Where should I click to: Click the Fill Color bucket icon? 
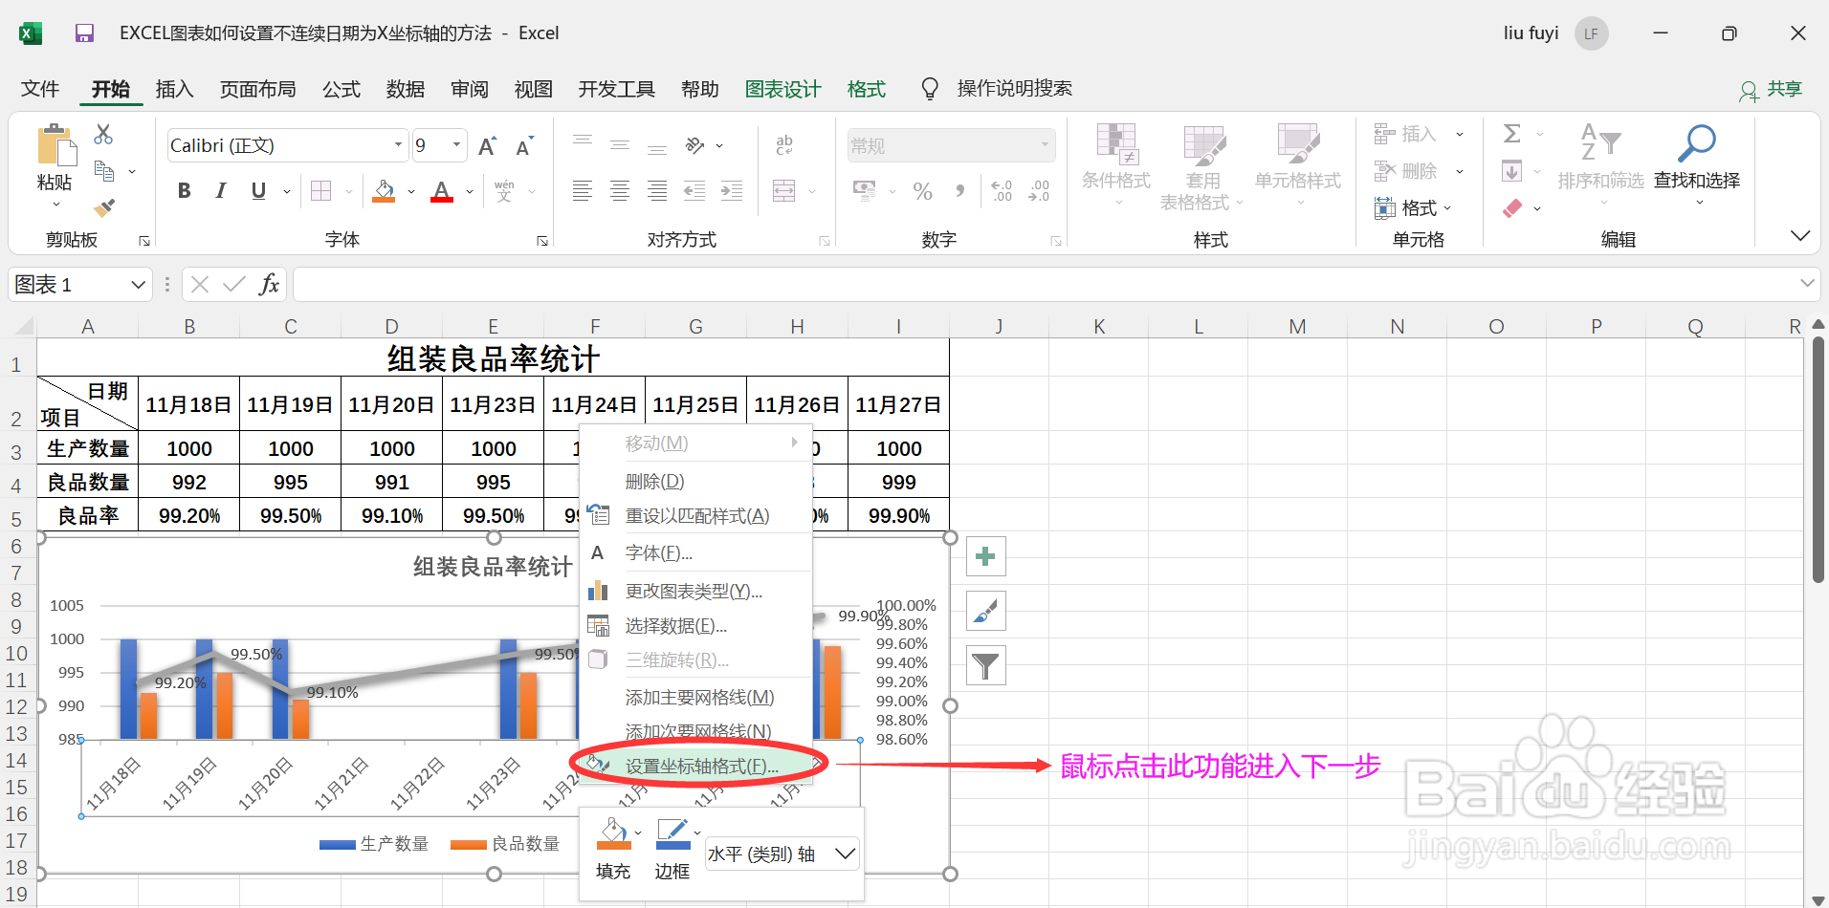point(385,191)
